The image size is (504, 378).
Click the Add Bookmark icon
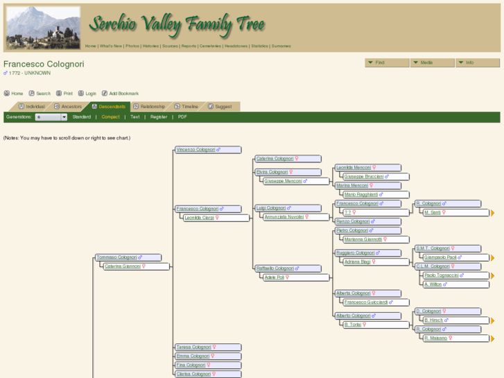105,94
